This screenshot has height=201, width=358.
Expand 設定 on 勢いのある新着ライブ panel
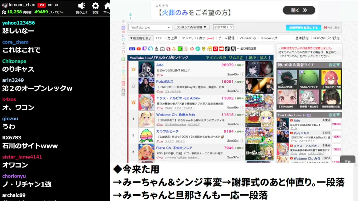pyautogui.click(x=335, y=65)
